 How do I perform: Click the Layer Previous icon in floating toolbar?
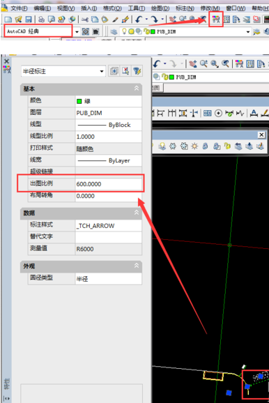coord(238,146)
